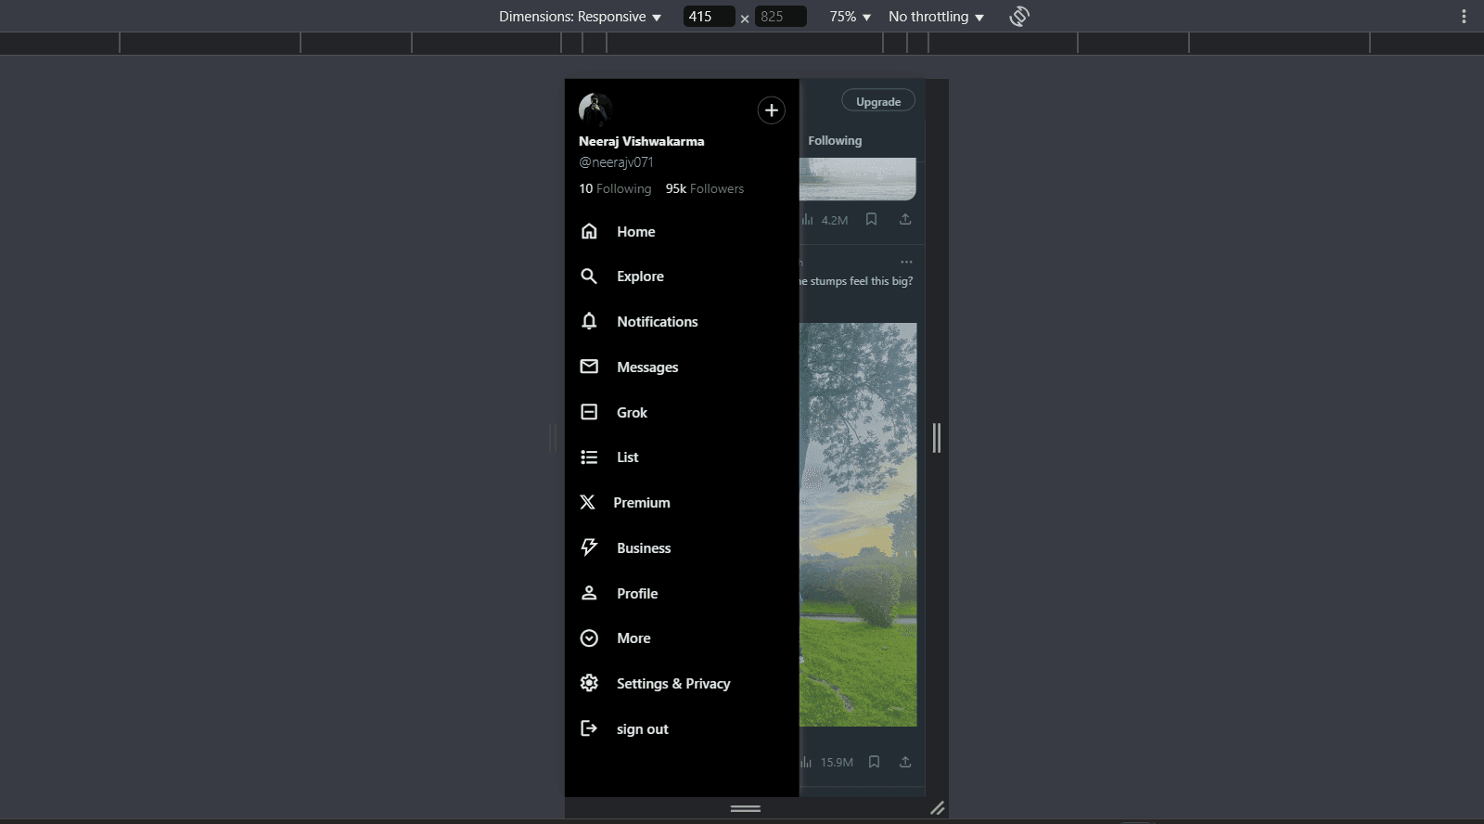Click the viewport height field showing 825

click(781, 17)
